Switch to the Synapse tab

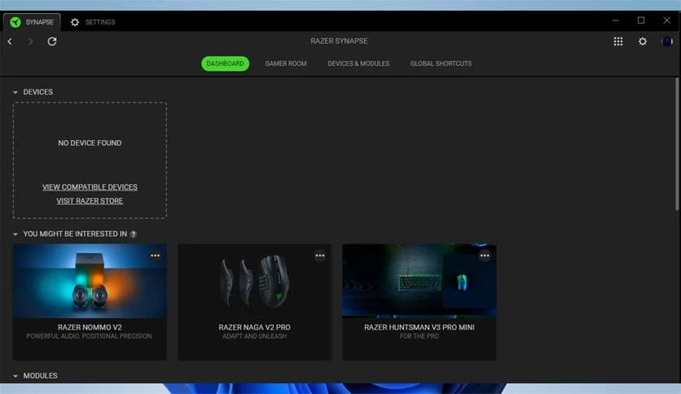(32, 22)
